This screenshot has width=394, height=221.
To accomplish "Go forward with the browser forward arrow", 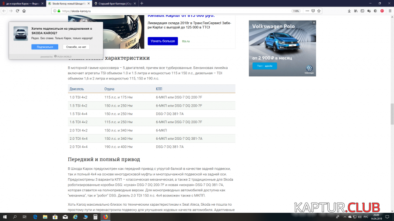I will coord(11,11).
